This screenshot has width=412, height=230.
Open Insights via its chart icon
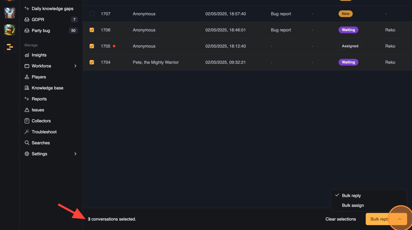coord(27,55)
